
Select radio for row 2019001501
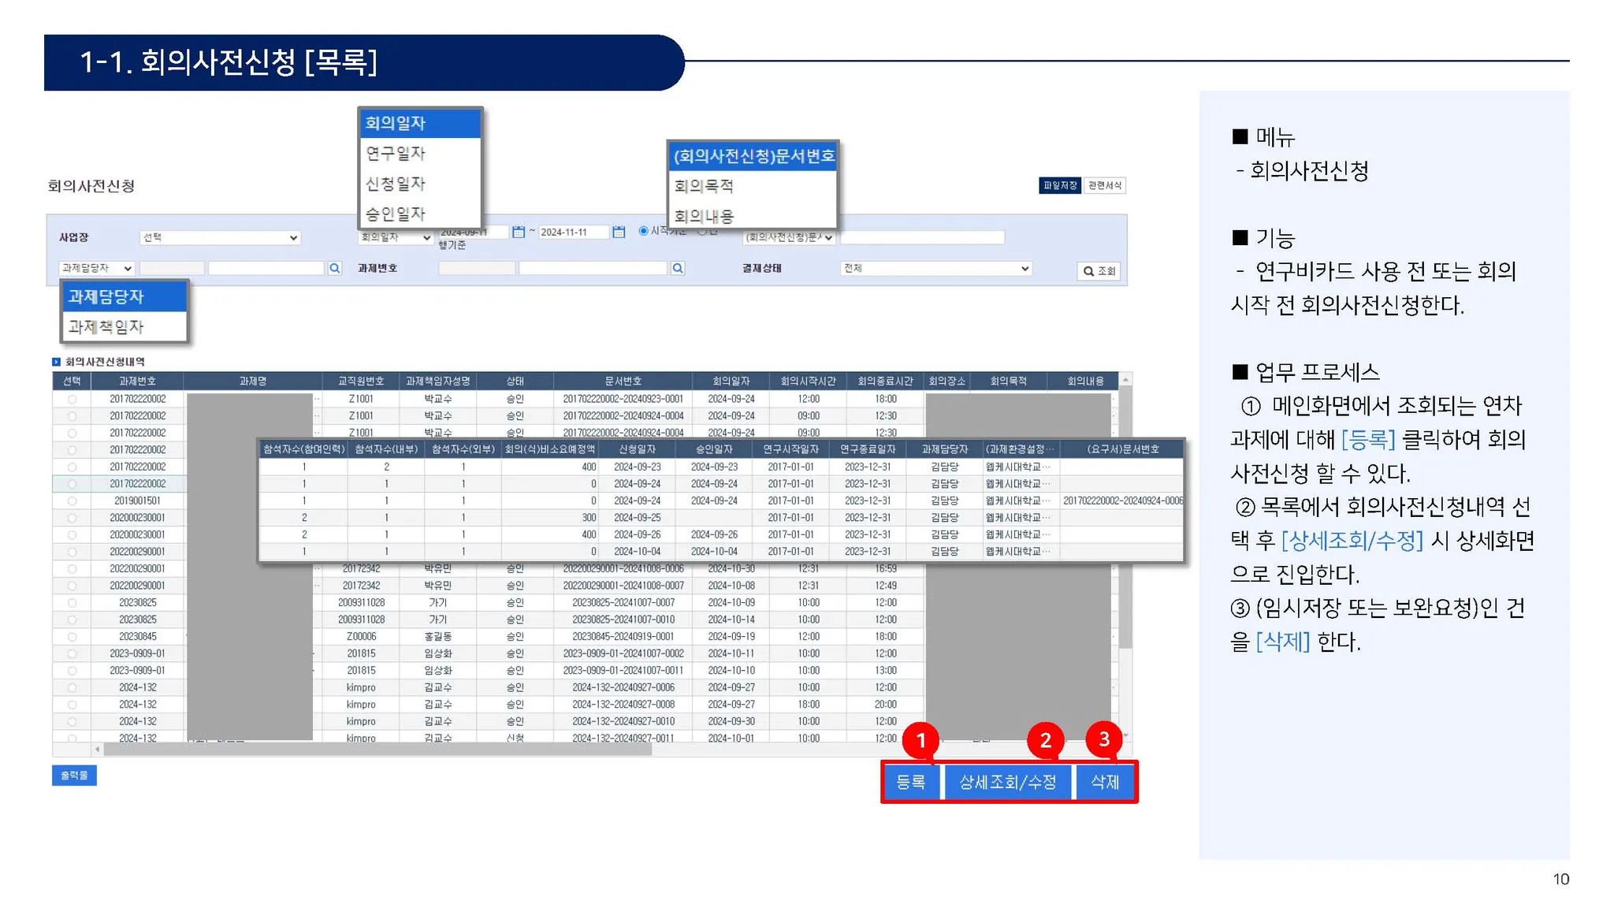[x=72, y=501]
